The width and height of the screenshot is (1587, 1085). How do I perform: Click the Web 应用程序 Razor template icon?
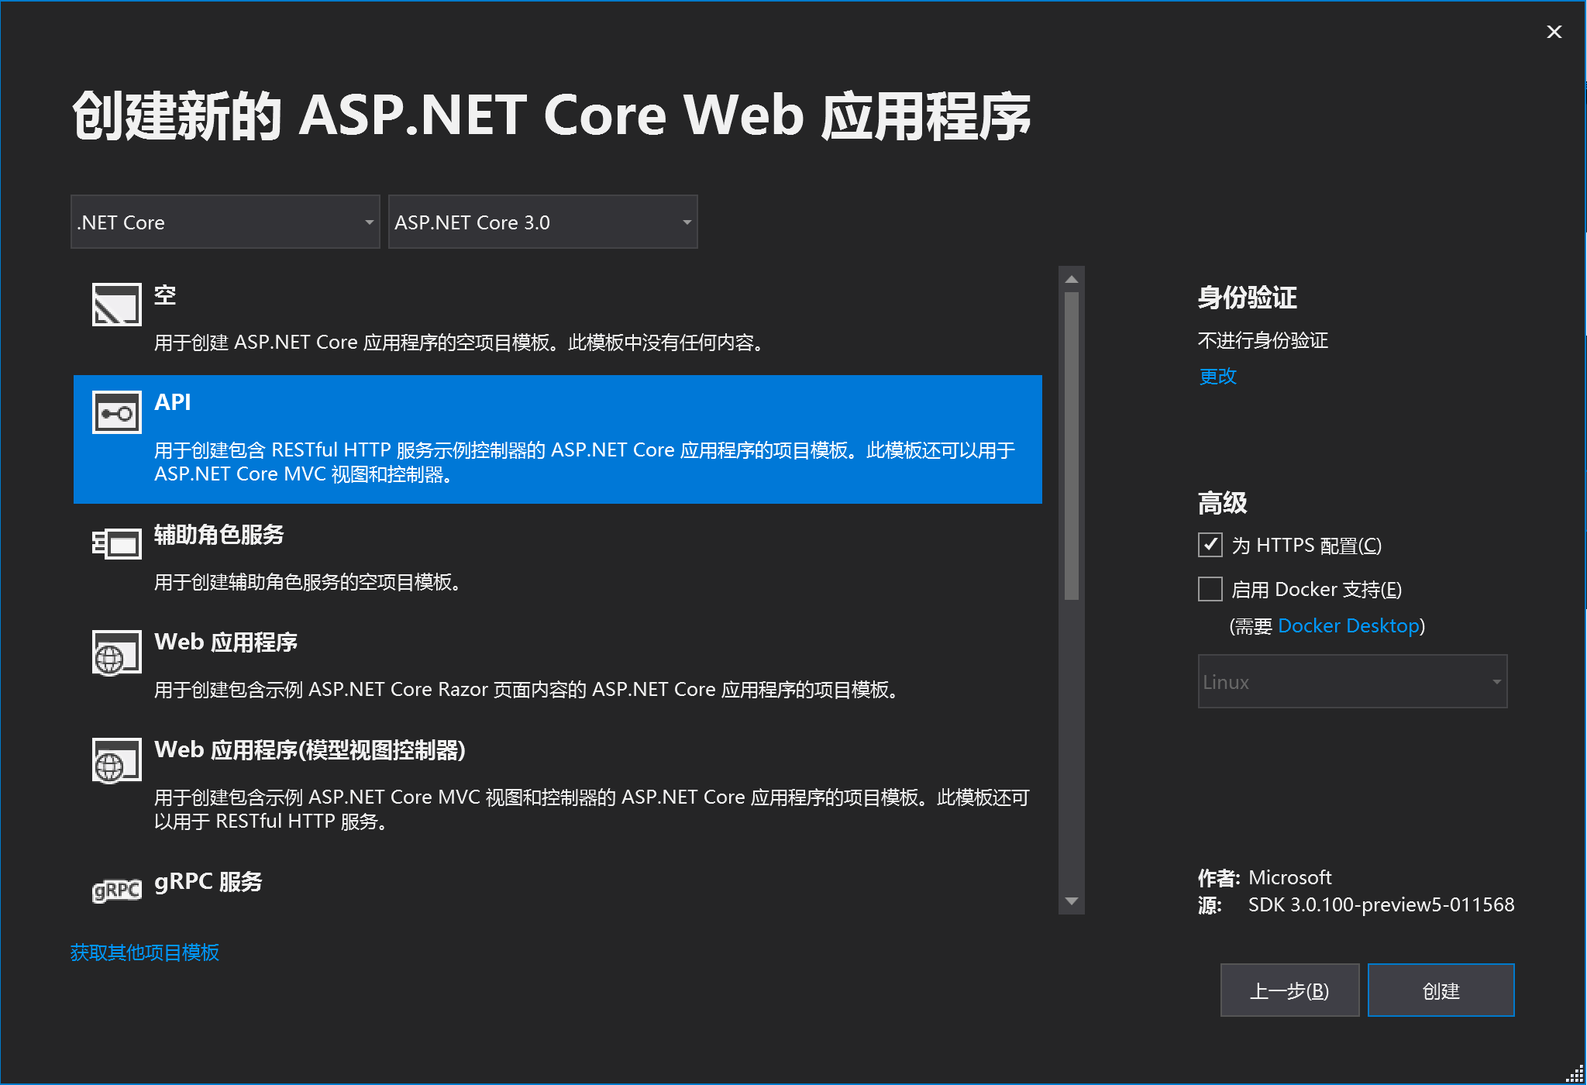click(116, 653)
